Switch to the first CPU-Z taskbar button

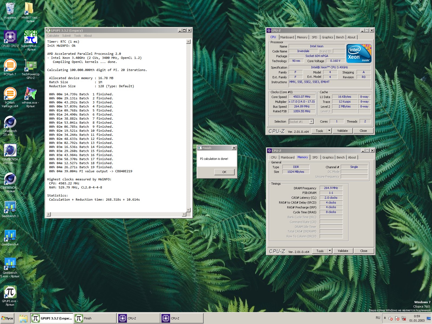[139, 318]
